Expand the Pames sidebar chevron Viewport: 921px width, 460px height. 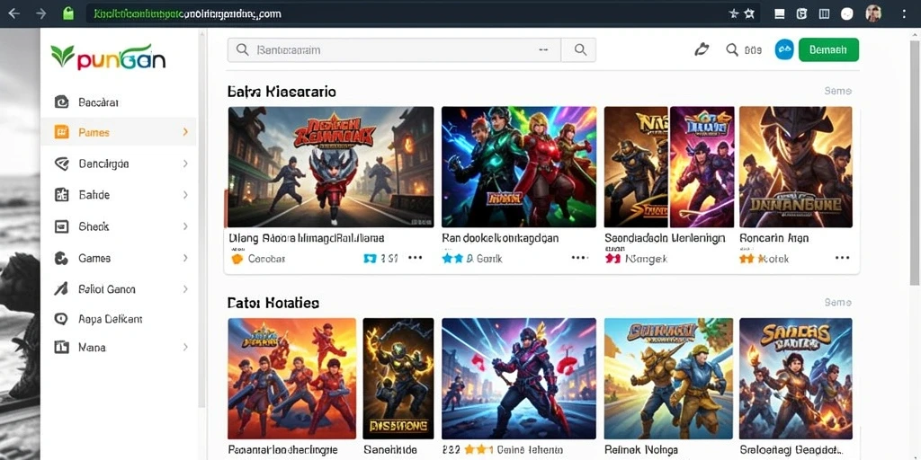185,132
